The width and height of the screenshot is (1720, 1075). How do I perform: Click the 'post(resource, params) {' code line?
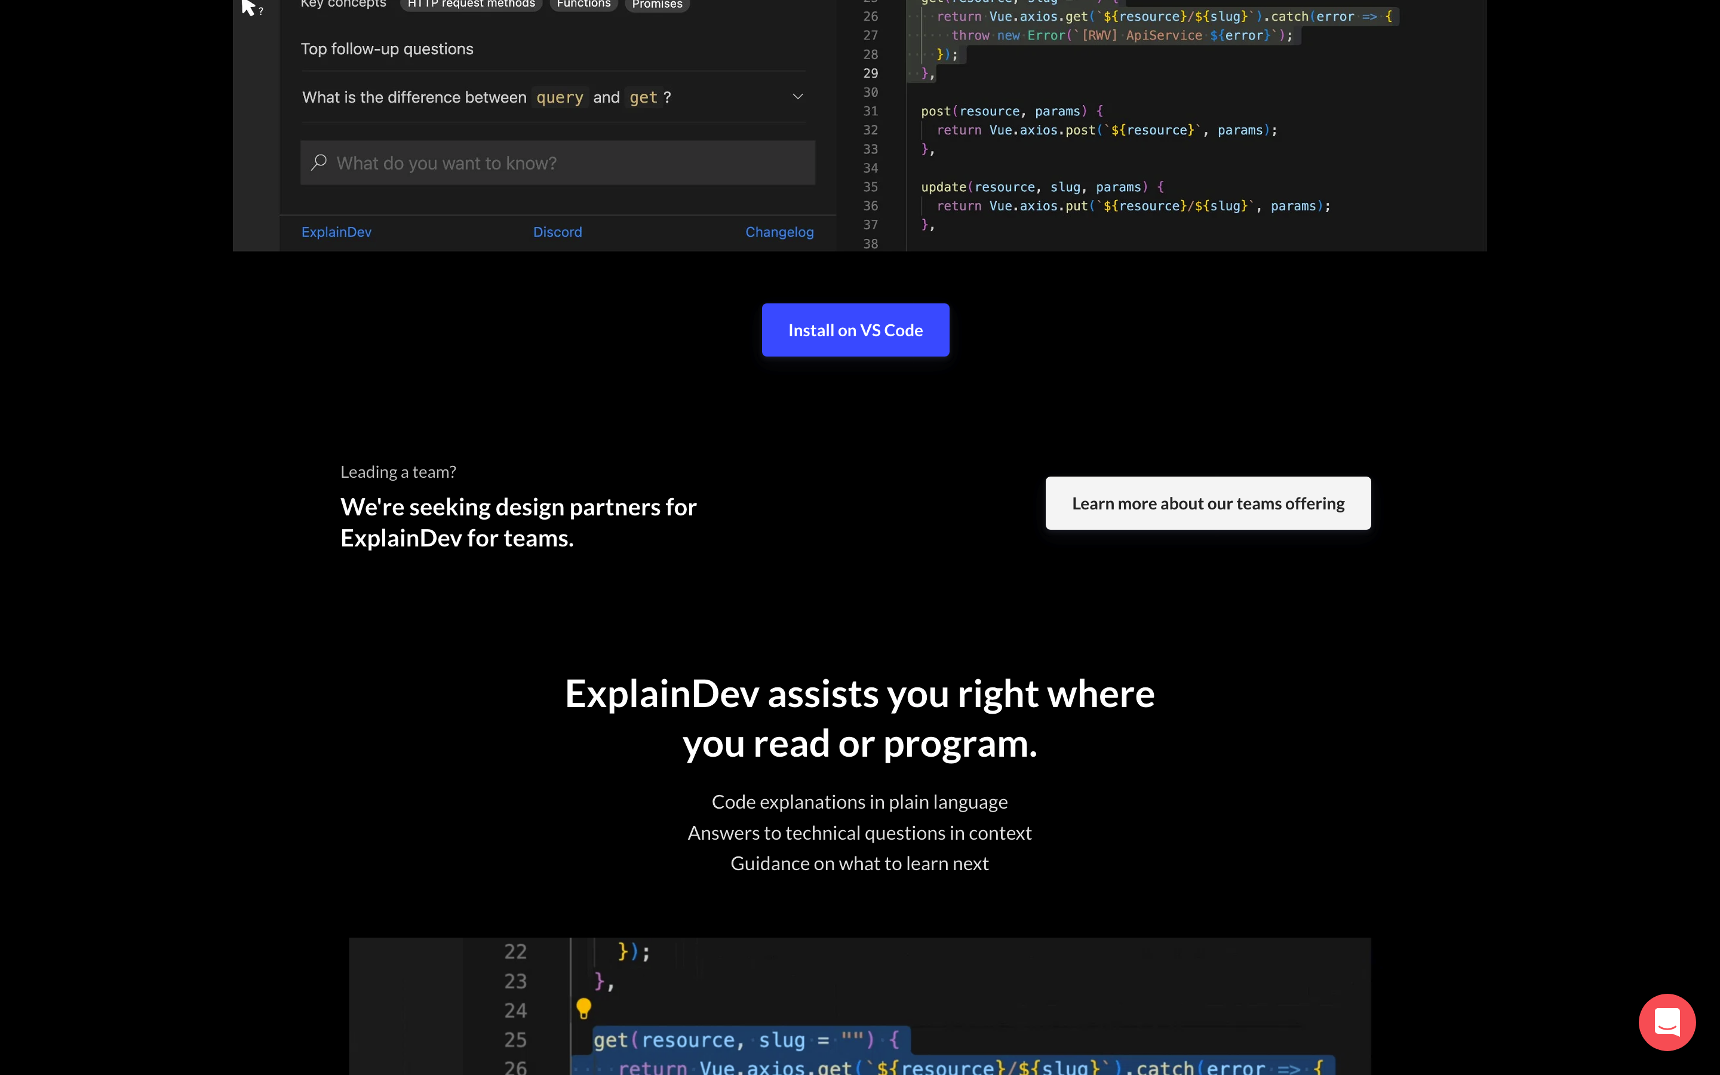[x=1011, y=111]
